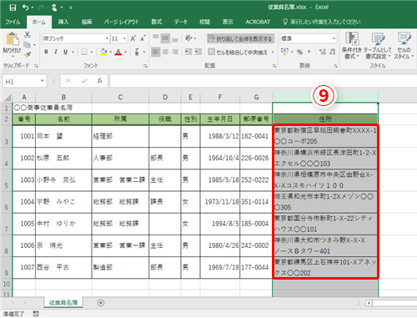
Task: Open clipboard group dialog launcher
Action: point(36,66)
